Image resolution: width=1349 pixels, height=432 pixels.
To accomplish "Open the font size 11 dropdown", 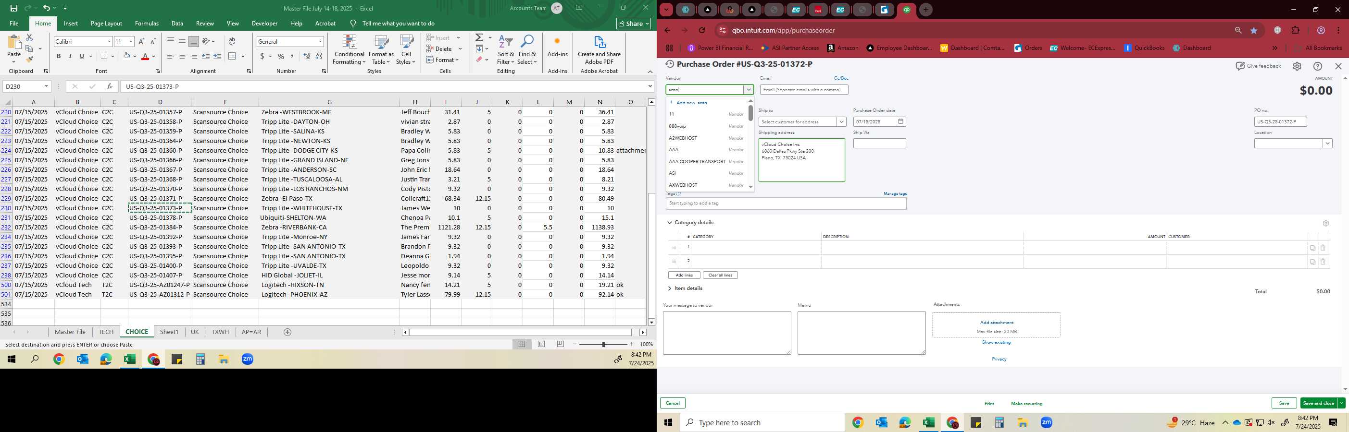I will click(131, 41).
